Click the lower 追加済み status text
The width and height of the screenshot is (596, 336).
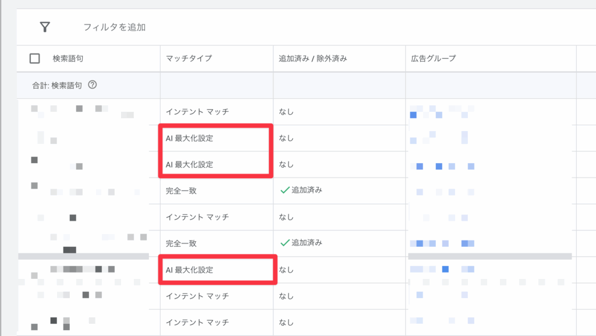click(307, 242)
